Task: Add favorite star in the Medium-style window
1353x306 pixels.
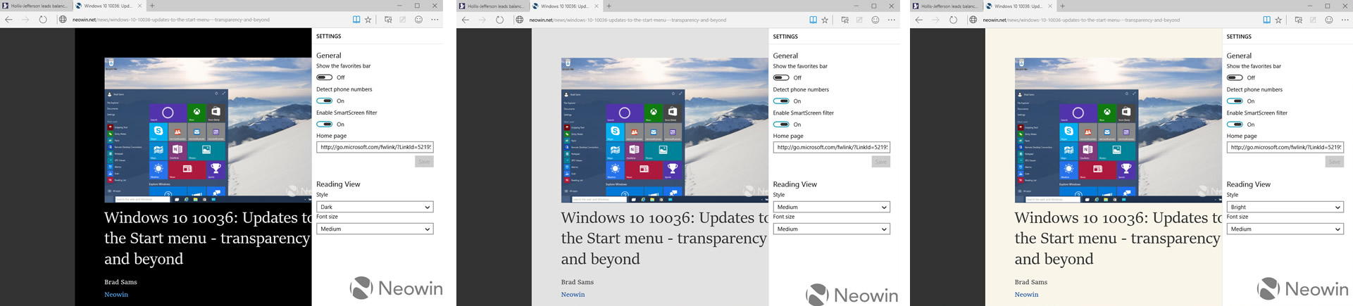Action: (825, 20)
